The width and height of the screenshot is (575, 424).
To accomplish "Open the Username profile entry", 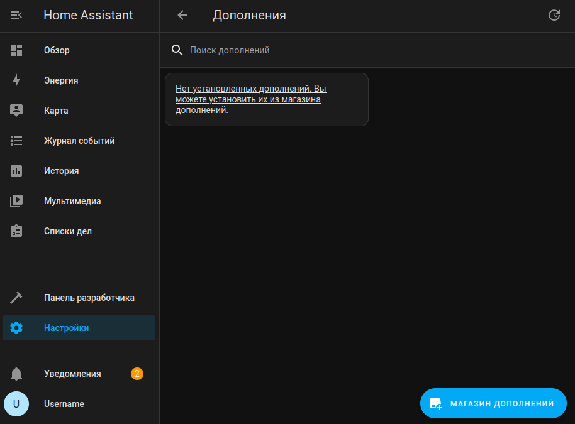I will coord(64,404).
